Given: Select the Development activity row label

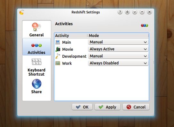Looking at the screenshot, I should click(74, 56).
